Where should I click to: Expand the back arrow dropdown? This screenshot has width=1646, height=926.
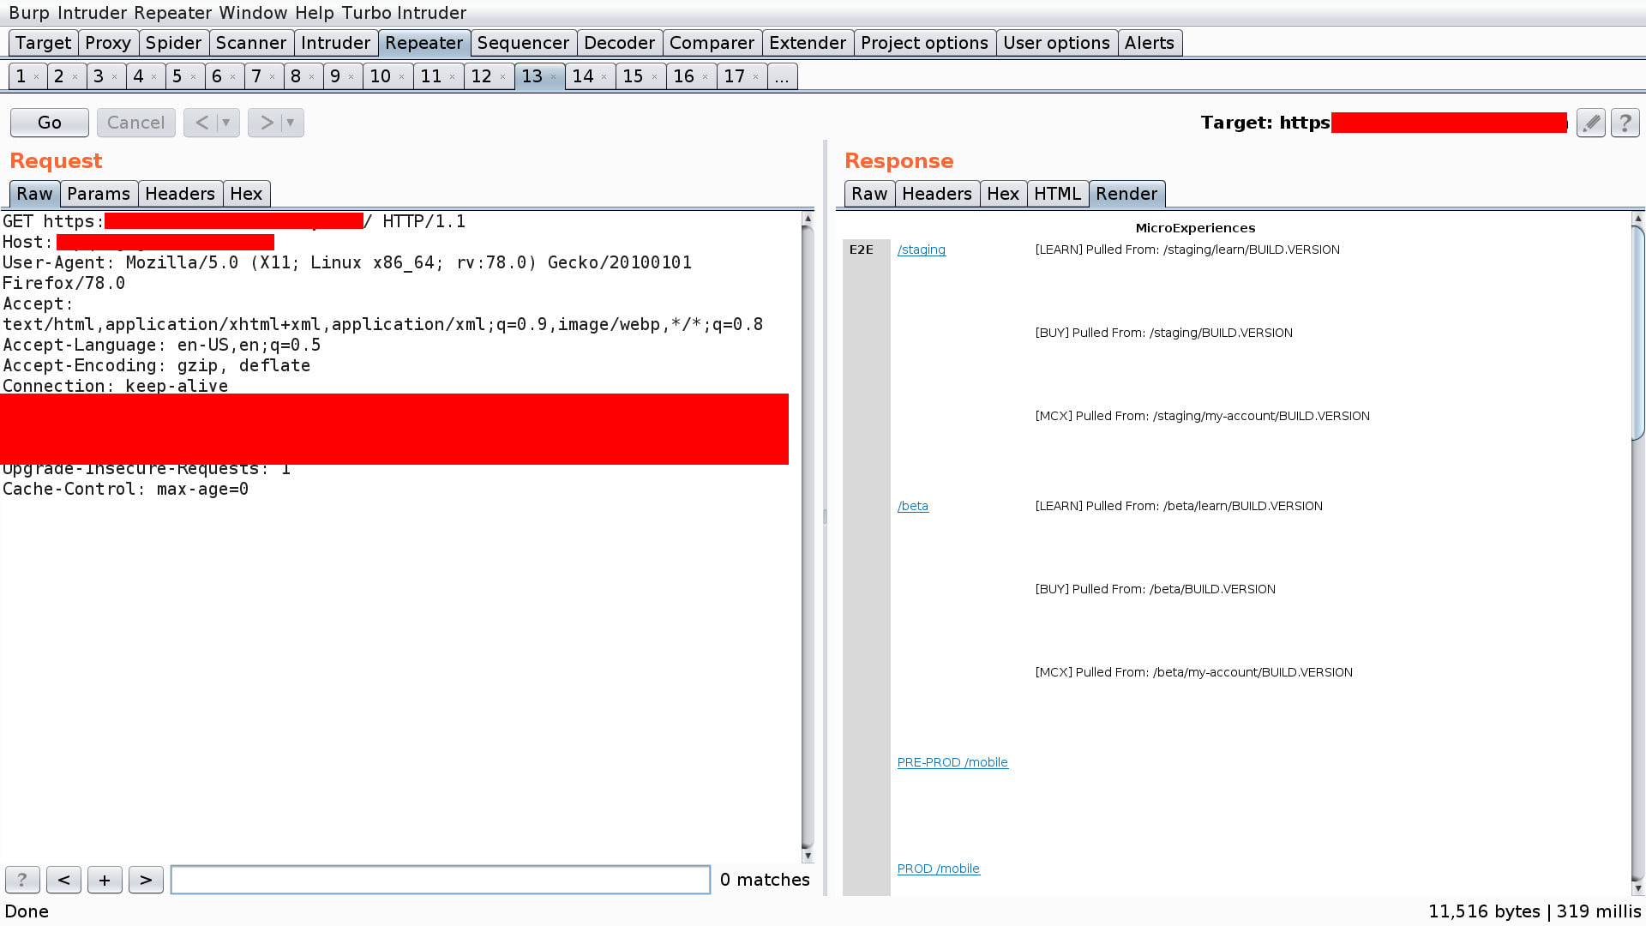pyautogui.click(x=226, y=122)
